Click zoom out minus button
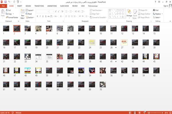This screenshot has width=172, height=114. [148, 113]
